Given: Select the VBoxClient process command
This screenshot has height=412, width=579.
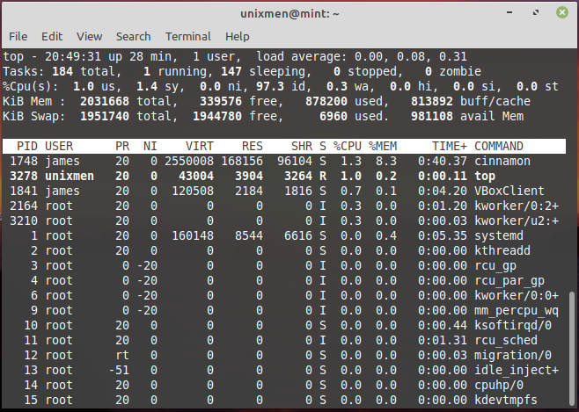Looking at the screenshot, I should pos(509,191).
